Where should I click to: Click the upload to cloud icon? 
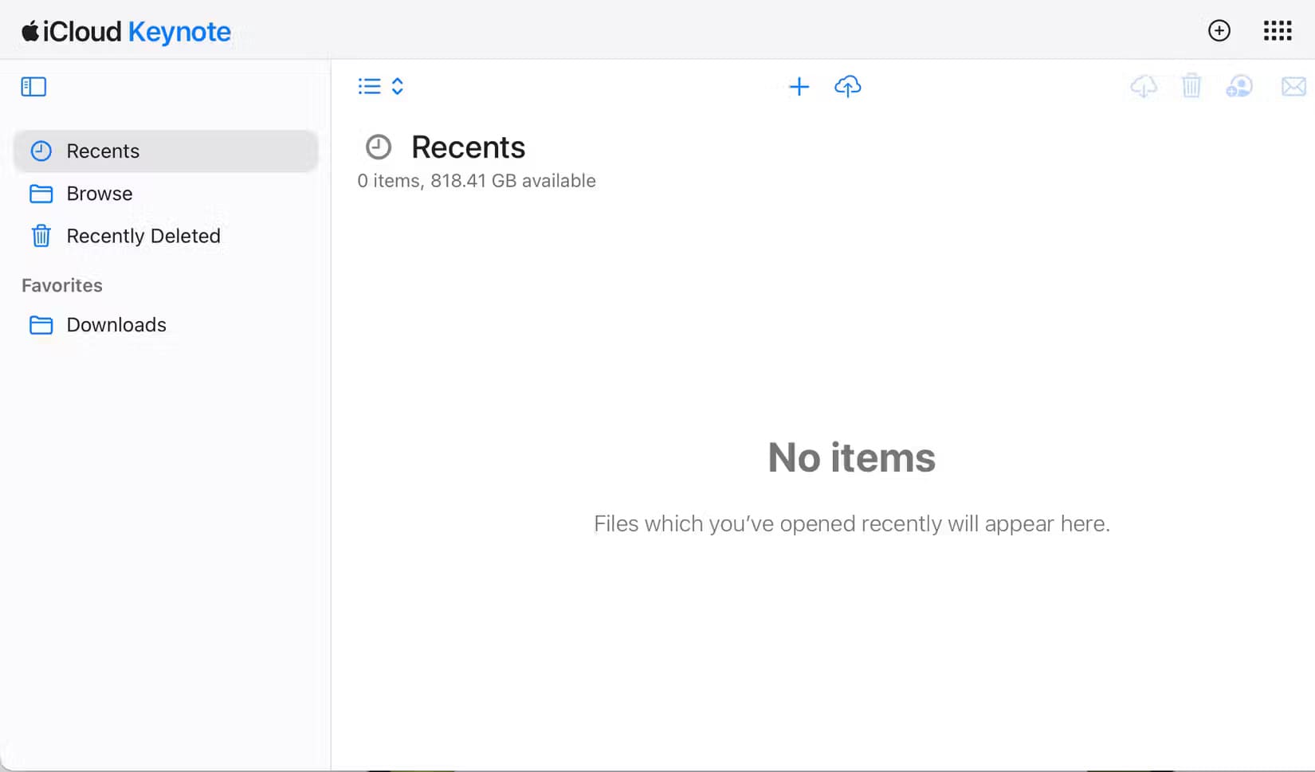(x=847, y=86)
